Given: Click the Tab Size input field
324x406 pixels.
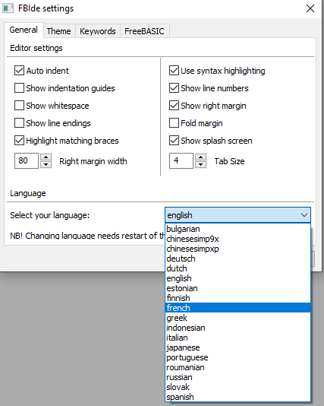Looking at the screenshot, I should point(181,160).
